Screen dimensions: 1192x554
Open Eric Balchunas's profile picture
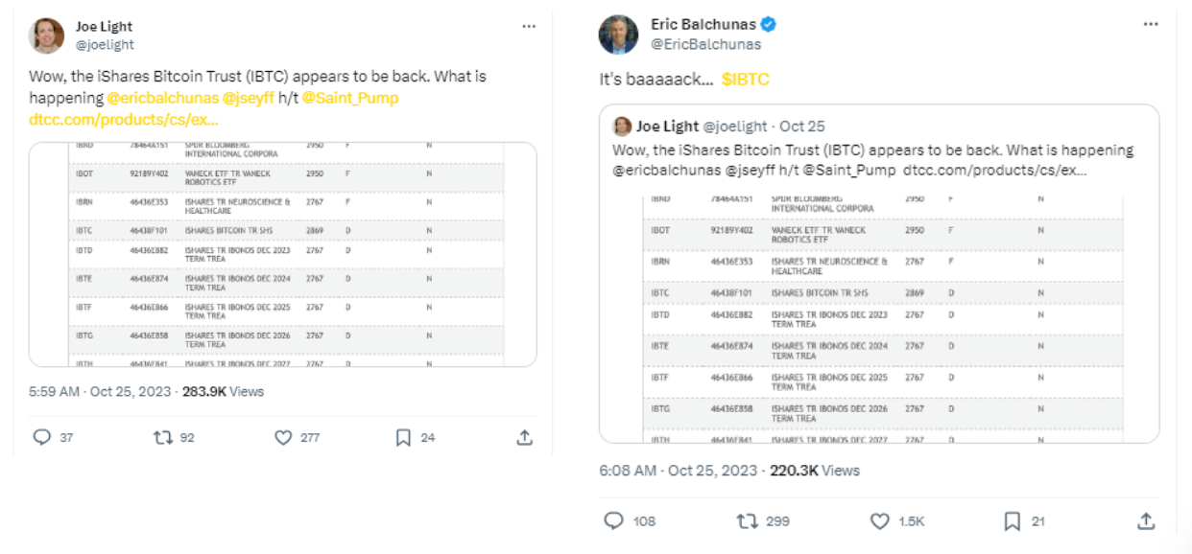coord(618,35)
